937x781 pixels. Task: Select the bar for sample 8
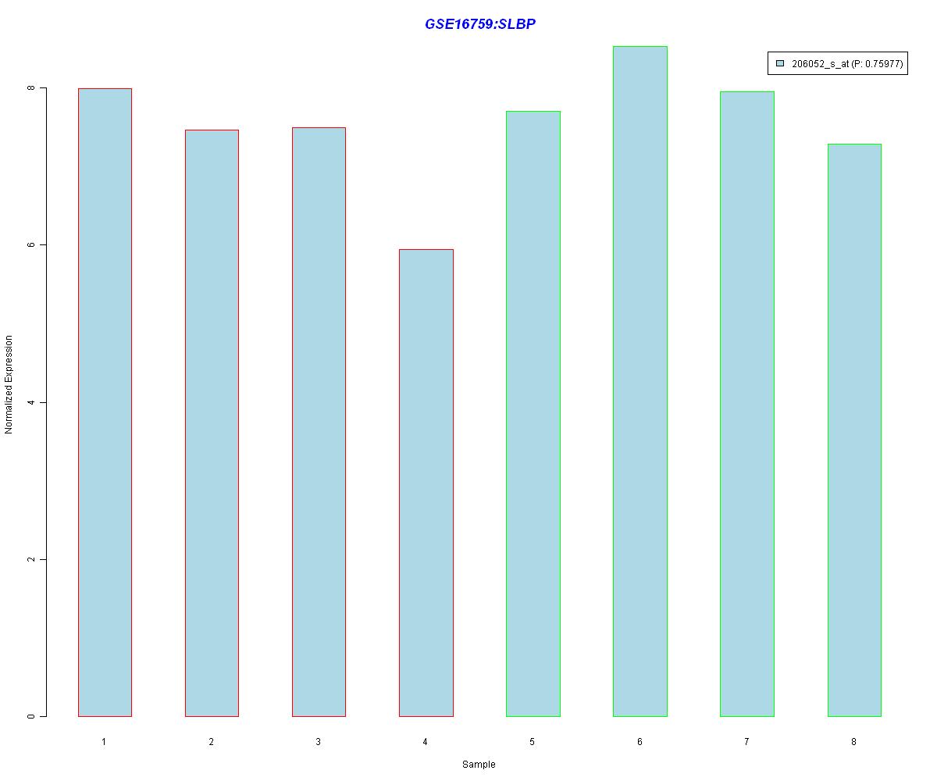tap(854, 430)
